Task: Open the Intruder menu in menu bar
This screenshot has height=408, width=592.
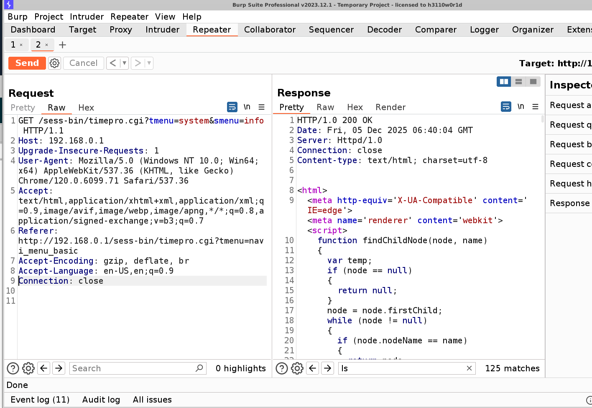Action: coord(87,17)
